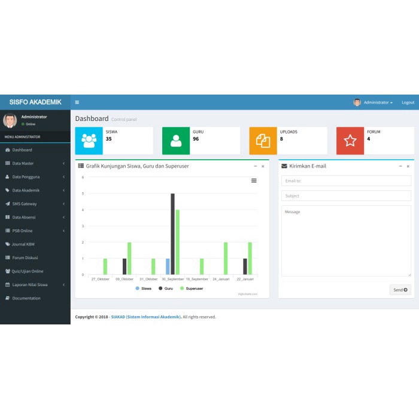Open the Forum Diskusi menu item
The image size is (419, 419).
click(35, 257)
